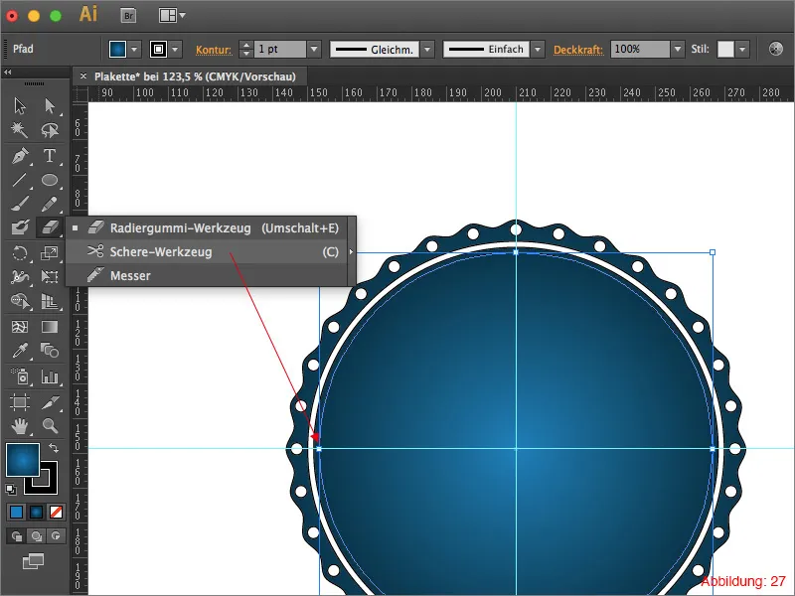Screen dimensions: 795x596
Task: Open the Stil graphic style dropdown
Action: [x=742, y=49]
